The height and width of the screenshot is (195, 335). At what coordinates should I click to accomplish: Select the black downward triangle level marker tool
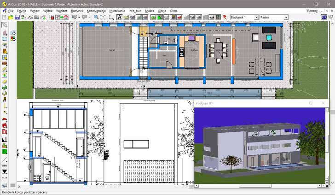[x=5, y=171]
